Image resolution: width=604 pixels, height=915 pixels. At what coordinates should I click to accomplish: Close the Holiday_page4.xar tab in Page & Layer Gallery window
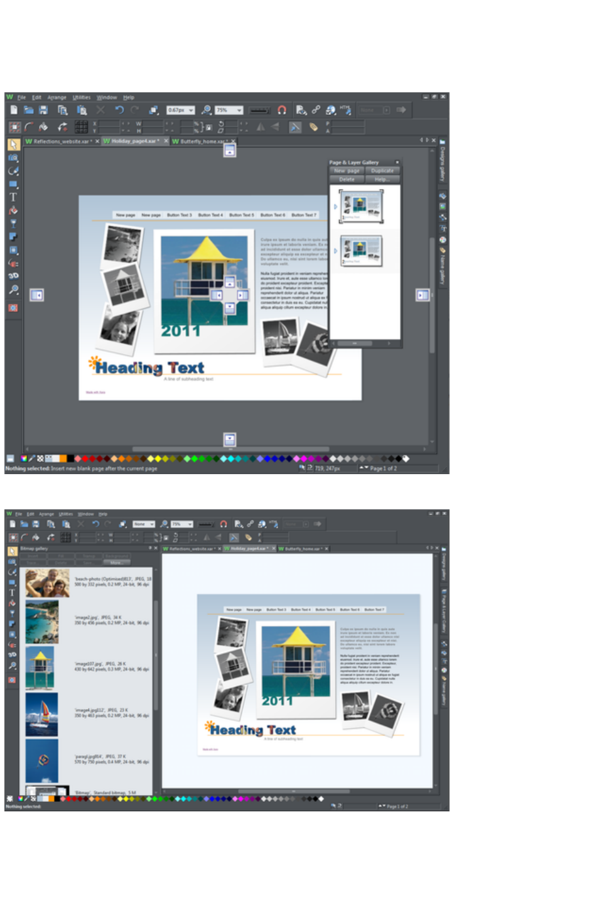point(166,141)
